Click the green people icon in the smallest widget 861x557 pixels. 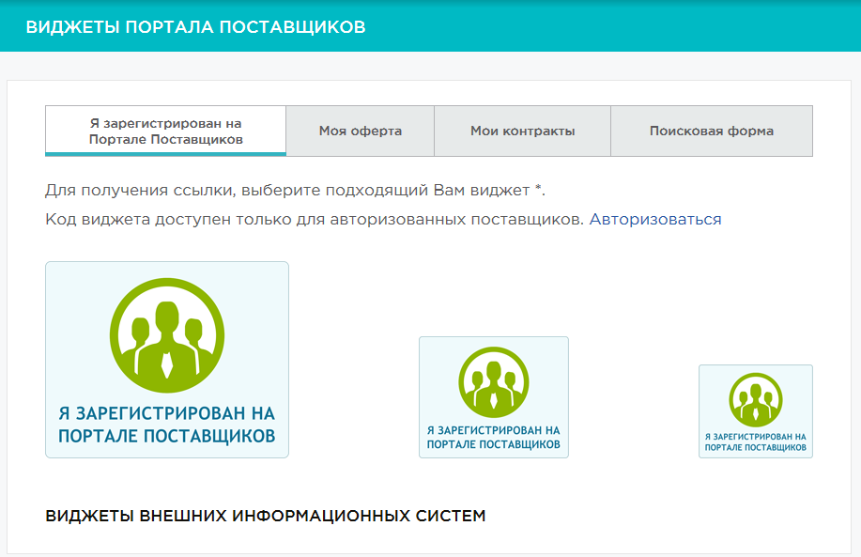[756, 399]
